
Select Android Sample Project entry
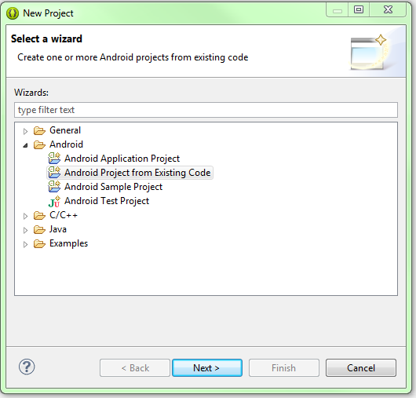point(113,187)
